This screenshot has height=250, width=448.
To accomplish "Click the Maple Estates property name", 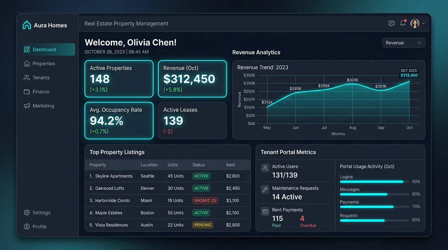I will [109, 213].
